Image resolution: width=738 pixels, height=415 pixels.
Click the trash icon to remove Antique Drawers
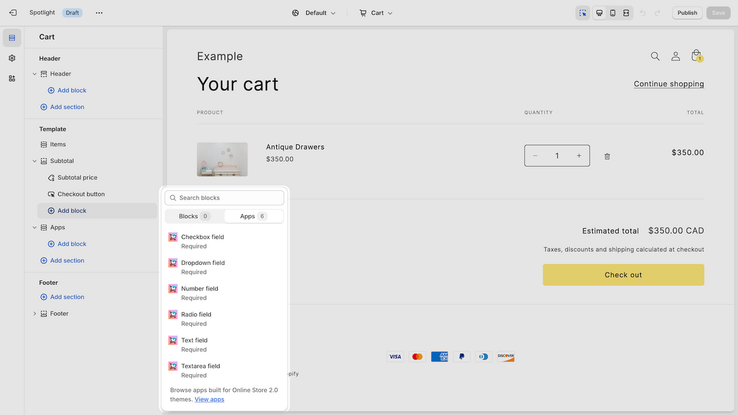point(607,156)
